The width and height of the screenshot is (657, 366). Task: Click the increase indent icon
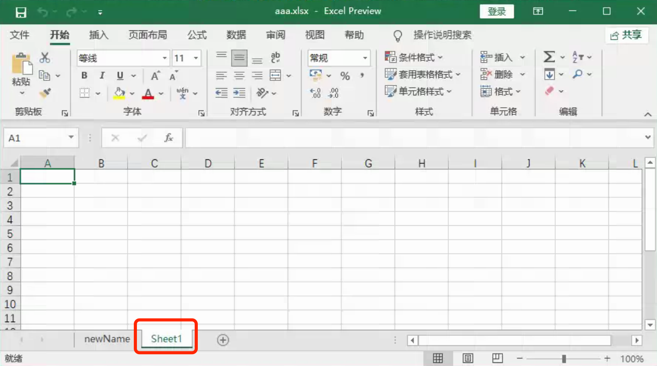(x=239, y=93)
